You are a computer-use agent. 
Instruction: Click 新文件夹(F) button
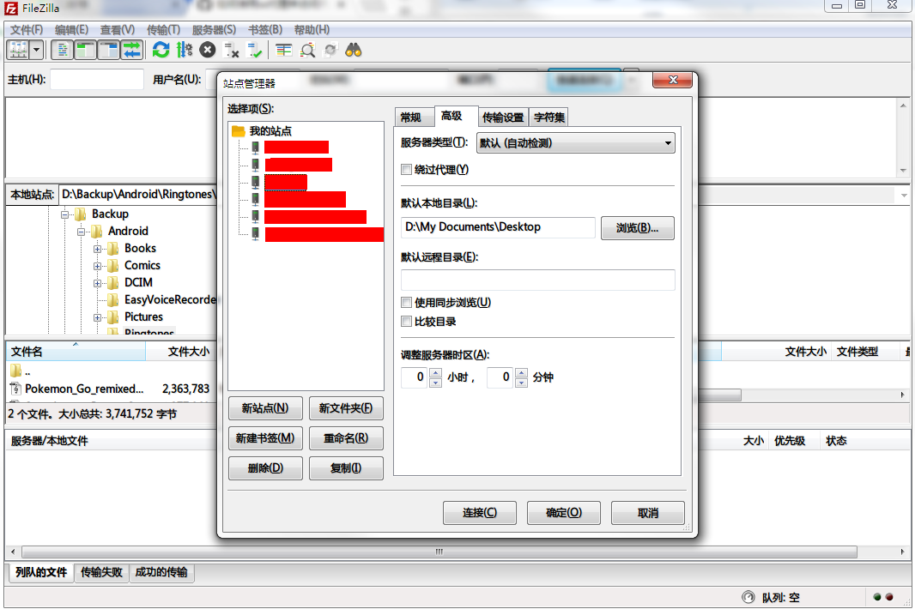(346, 408)
